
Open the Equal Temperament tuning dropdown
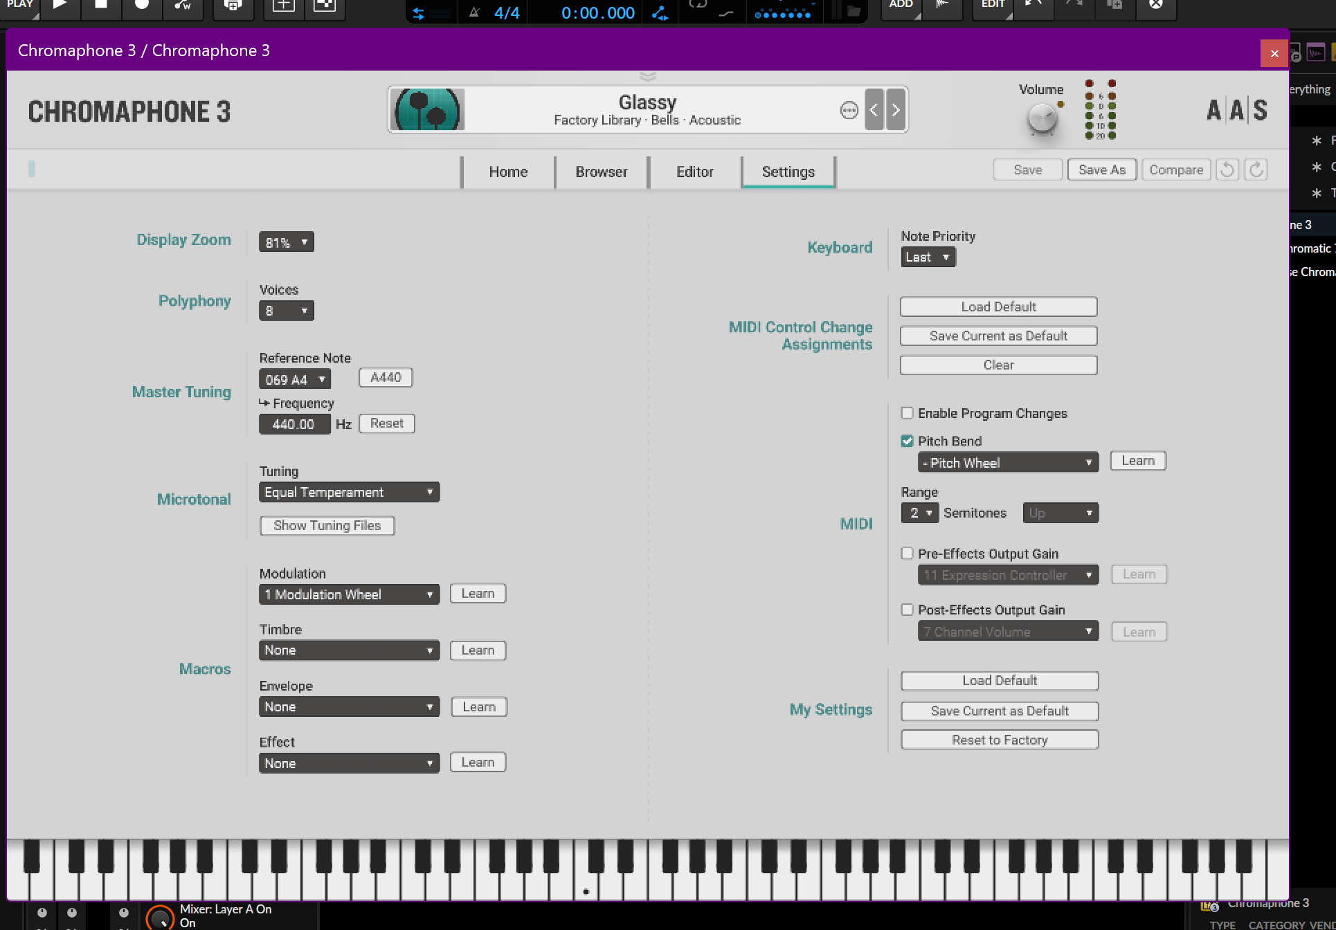[x=349, y=491]
